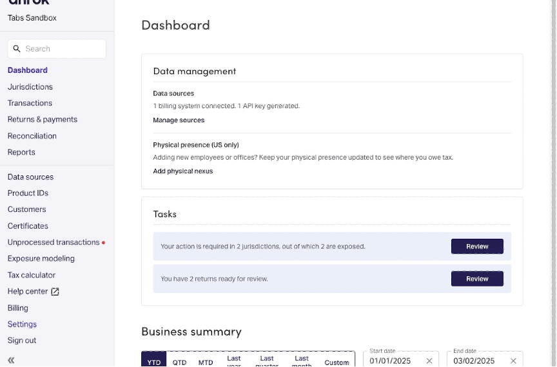This screenshot has width=557, height=367.
Task: Open Unprocessed transactions from sidebar
Action: click(x=54, y=243)
